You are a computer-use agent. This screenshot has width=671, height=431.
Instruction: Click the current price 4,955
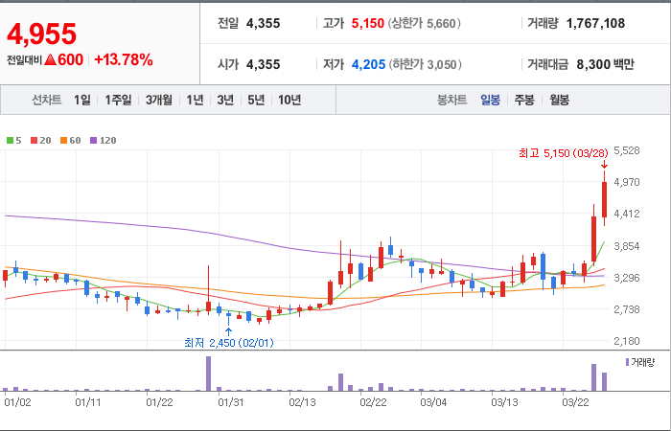41,34
